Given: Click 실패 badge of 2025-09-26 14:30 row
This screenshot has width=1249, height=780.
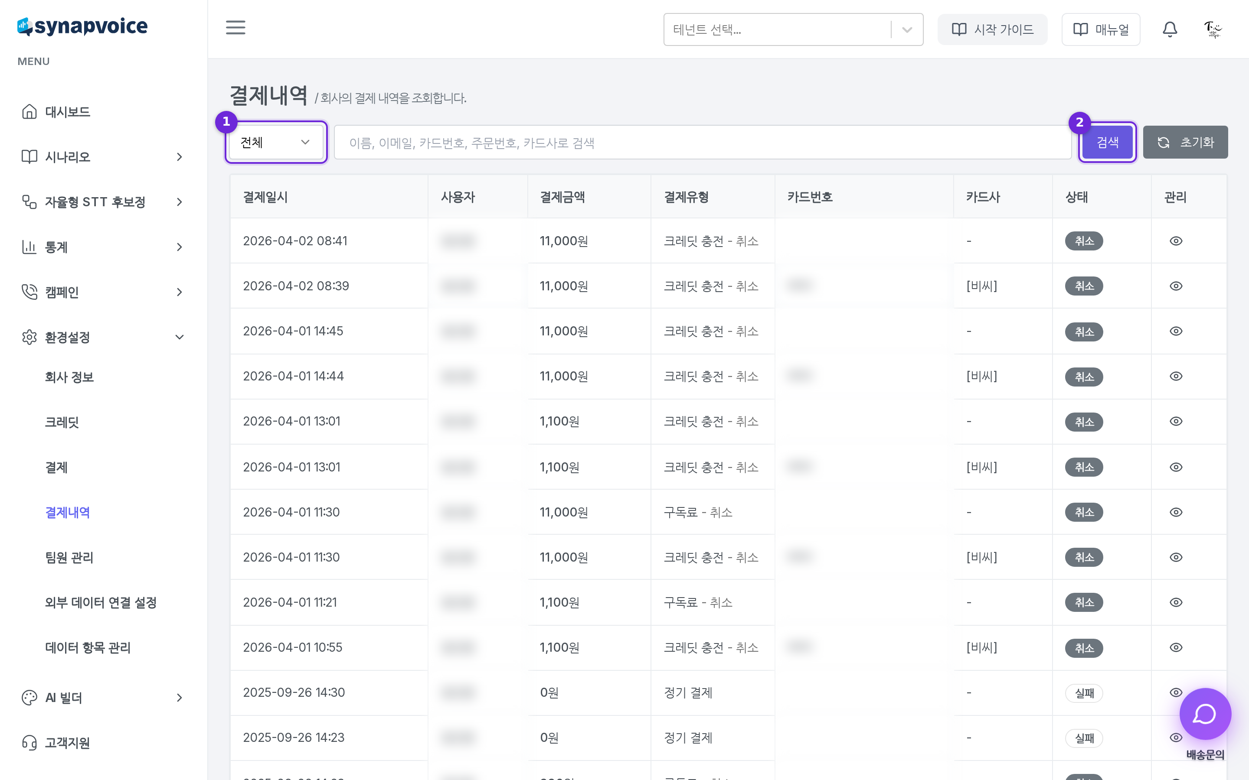Looking at the screenshot, I should click(1084, 693).
